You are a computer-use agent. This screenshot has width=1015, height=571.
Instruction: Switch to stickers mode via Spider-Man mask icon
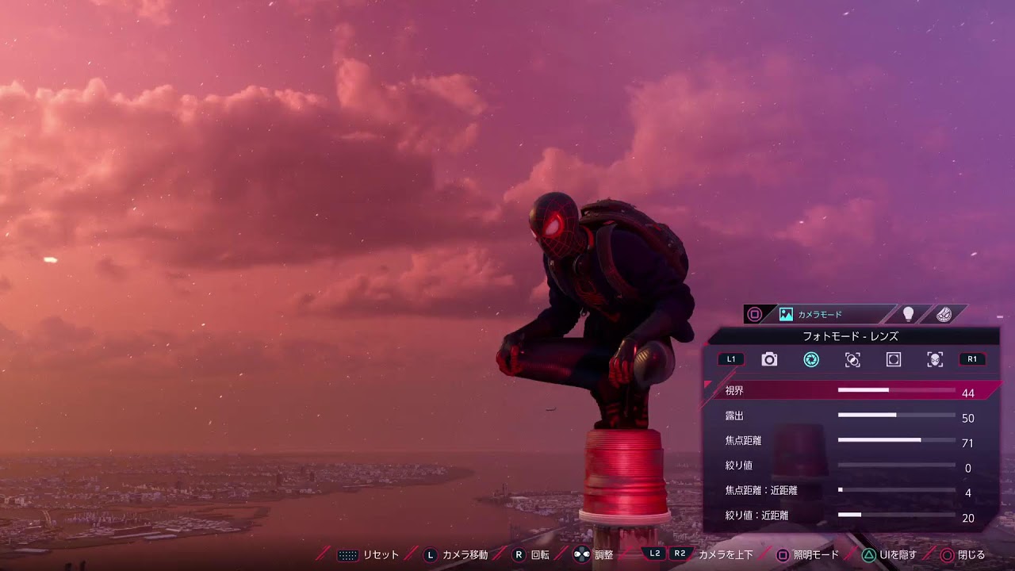(x=944, y=314)
